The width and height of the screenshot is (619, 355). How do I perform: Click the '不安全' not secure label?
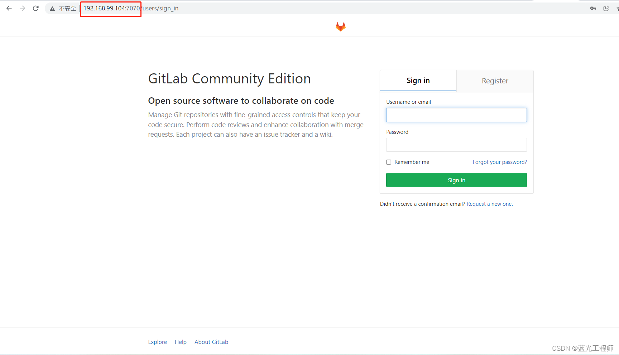tap(67, 9)
